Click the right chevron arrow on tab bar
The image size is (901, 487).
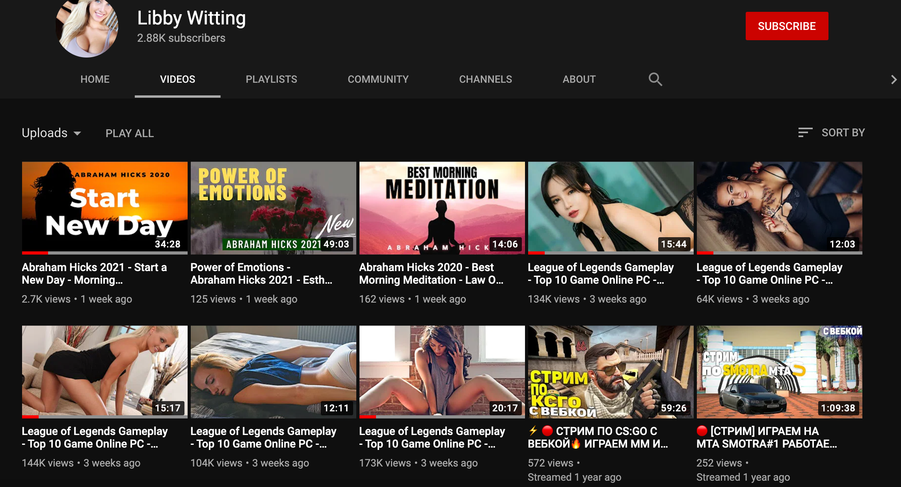coord(894,80)
